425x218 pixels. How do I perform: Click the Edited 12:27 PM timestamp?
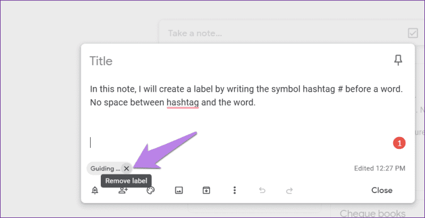(x=380, y=168)
